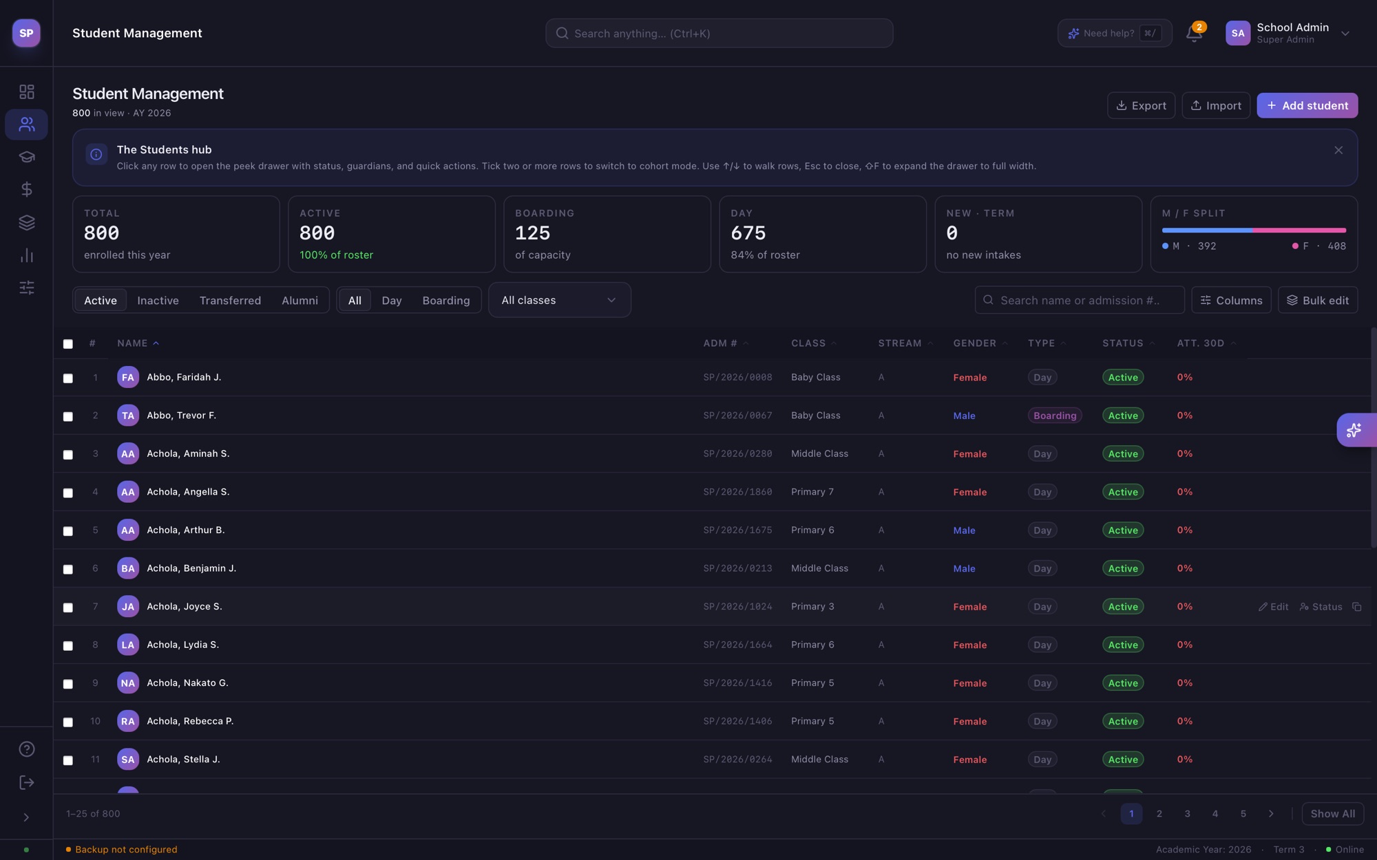Open the sliders settings sidebar icon

pyautogui.click(x=26, y=288)
